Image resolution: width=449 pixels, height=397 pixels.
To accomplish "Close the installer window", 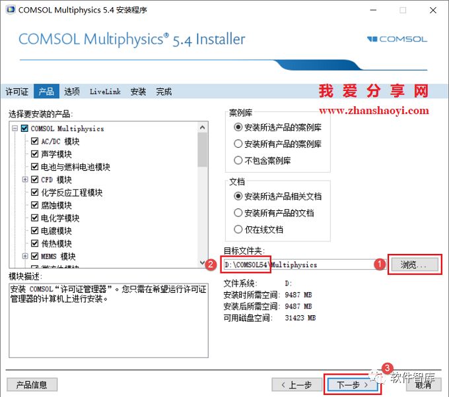I will [433, 10].
